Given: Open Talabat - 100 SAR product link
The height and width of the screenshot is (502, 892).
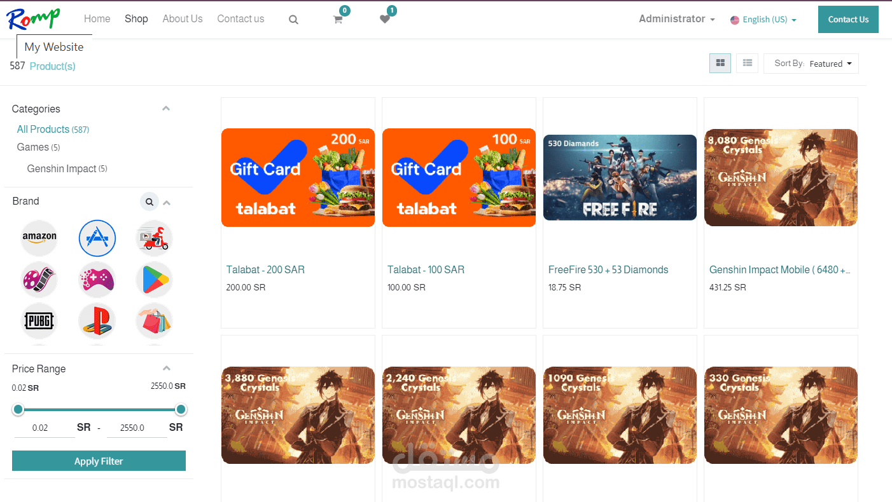Looking at the screenshot, I should click(x=426, y=269).
